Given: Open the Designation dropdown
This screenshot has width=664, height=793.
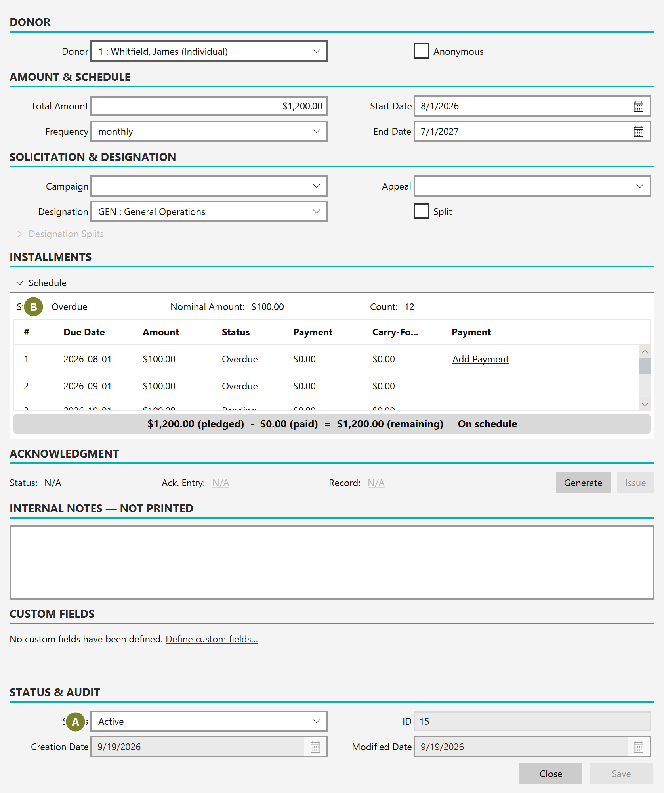Looking at the screenshot, I should tap(209, 211).
